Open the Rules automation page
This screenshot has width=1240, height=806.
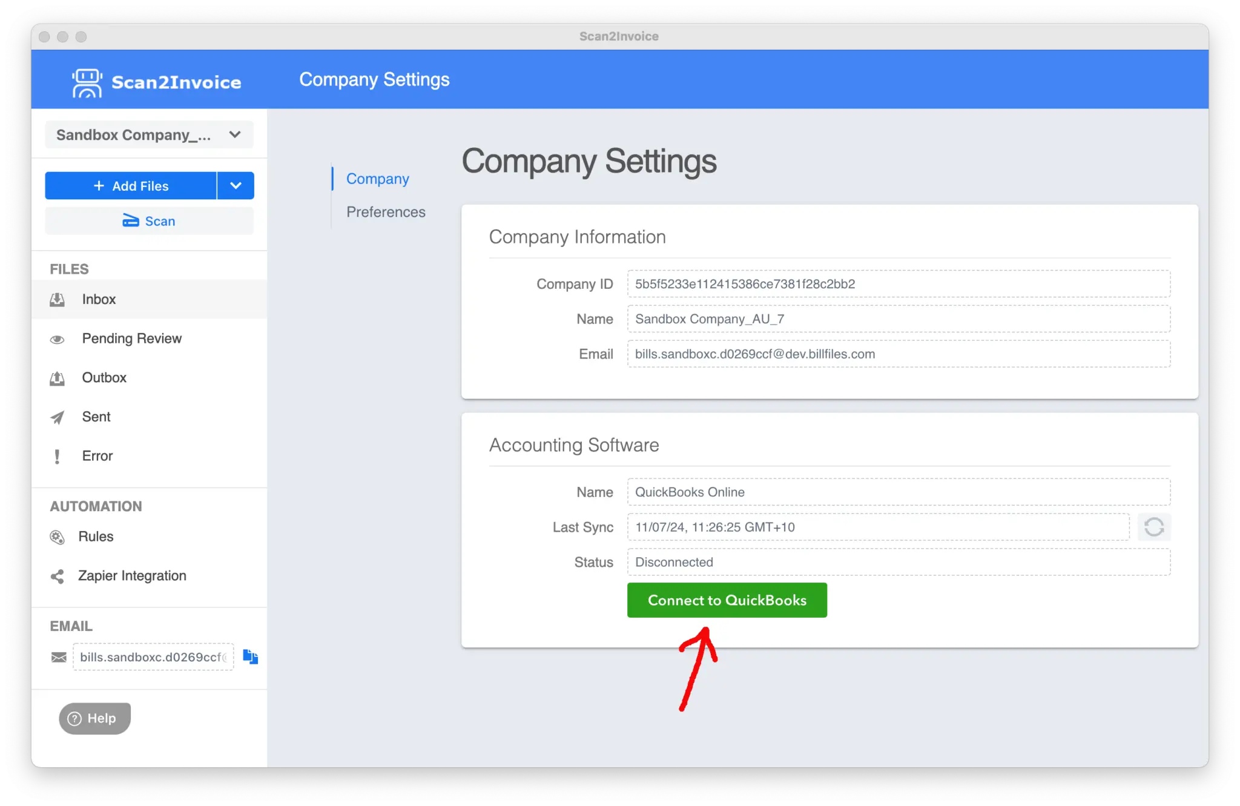pyautogui.click(x=149, y=537)
